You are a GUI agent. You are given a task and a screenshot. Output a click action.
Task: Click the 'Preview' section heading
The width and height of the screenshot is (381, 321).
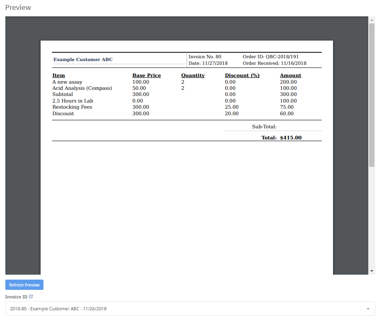point(18,7)
